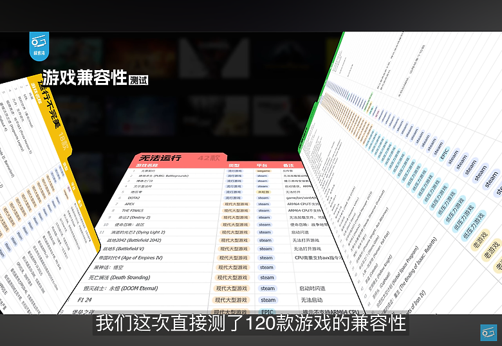Click the subtitle 我们这次直接测了120款游戏的兼容性
The height and width of the screenshot is (346, 502).
coord(251,323)
